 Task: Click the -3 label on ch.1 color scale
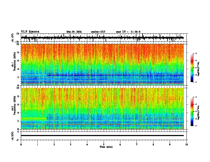(x=195, y=53)
